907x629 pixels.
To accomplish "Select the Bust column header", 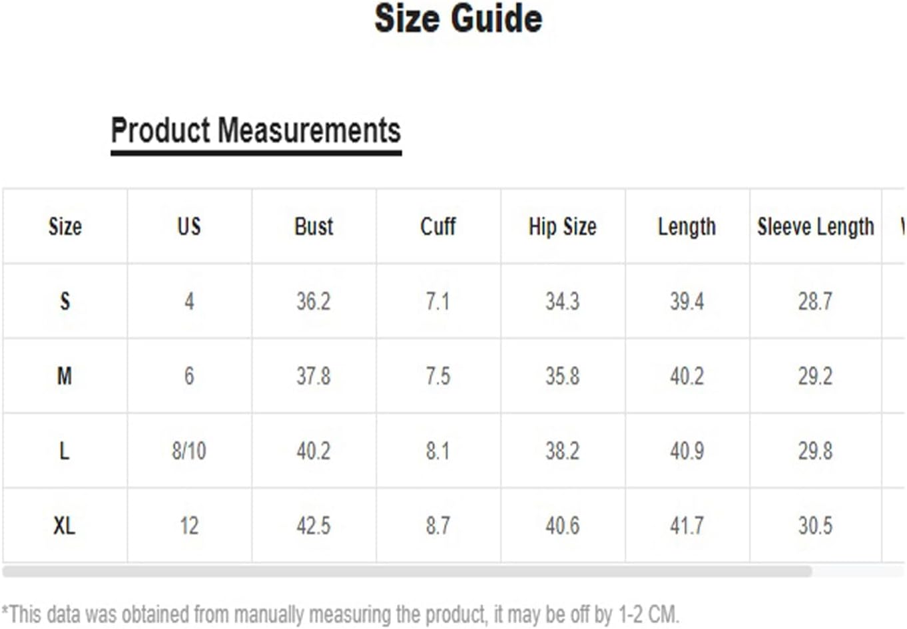I will point(314,226).
